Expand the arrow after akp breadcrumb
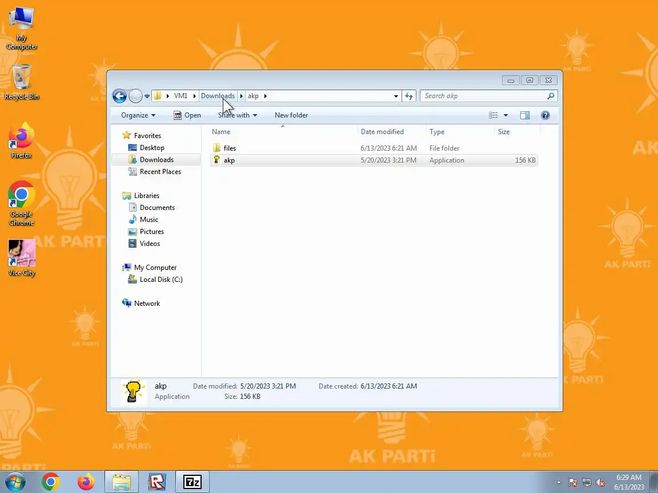This screenshot has height=493, width=658. (265, 96)
